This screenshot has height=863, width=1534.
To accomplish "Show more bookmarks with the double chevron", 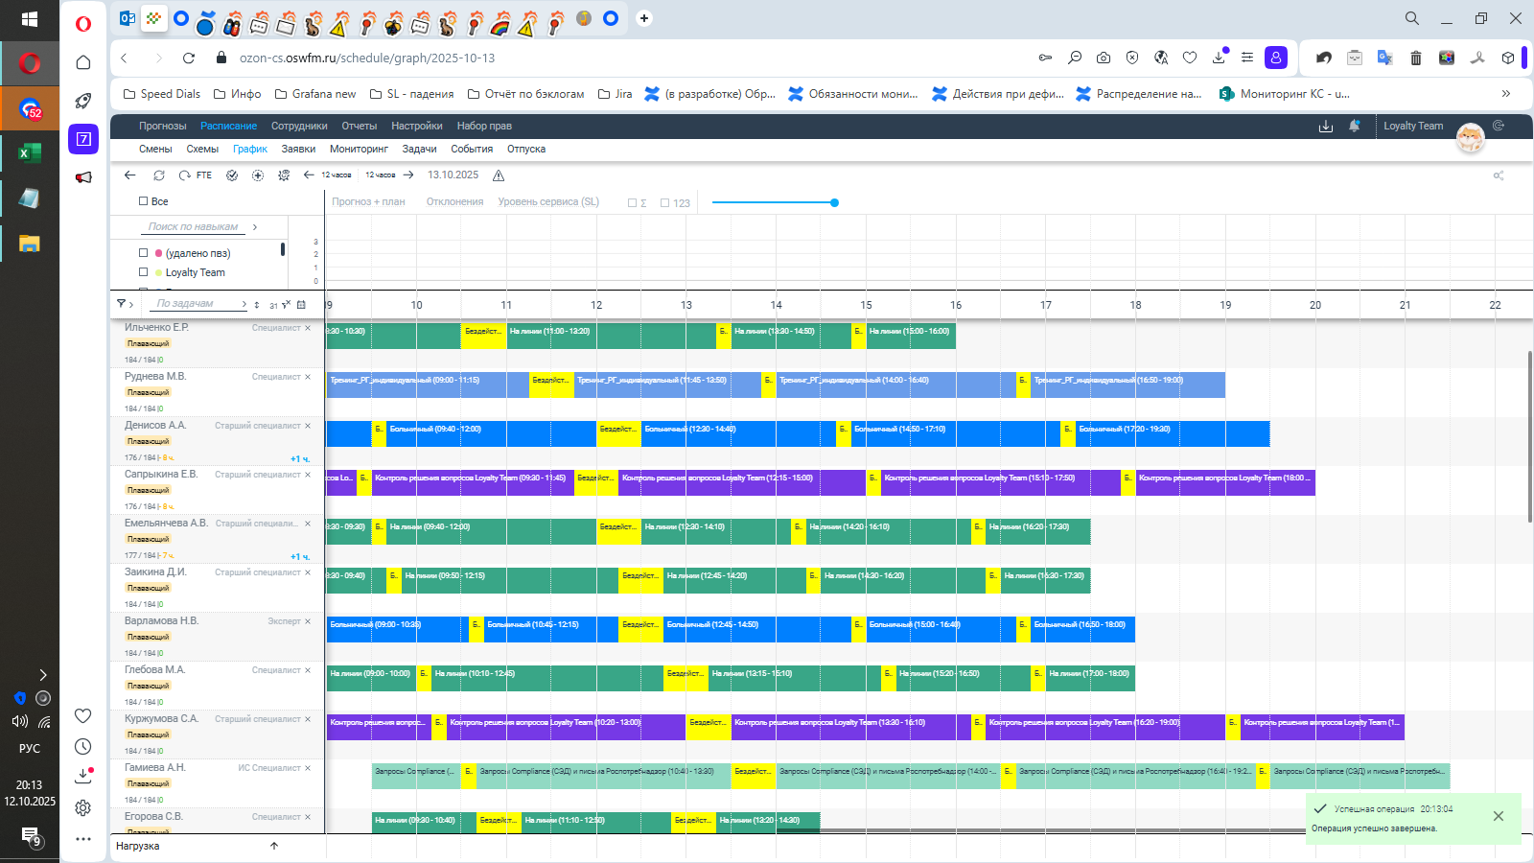I will coord(1506,94).
